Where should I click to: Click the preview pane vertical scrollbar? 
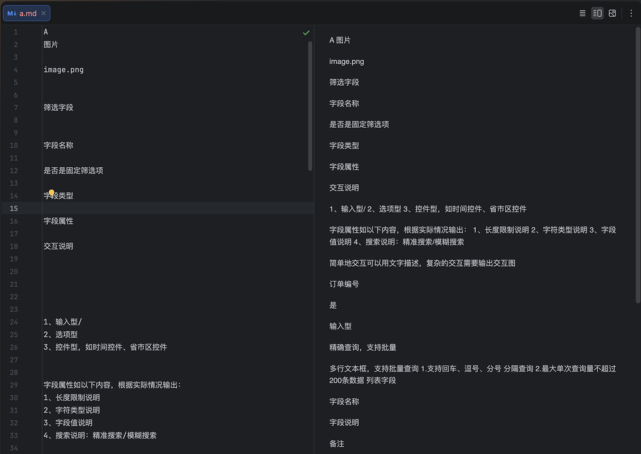pyautogui.click(x=638, y=165)
